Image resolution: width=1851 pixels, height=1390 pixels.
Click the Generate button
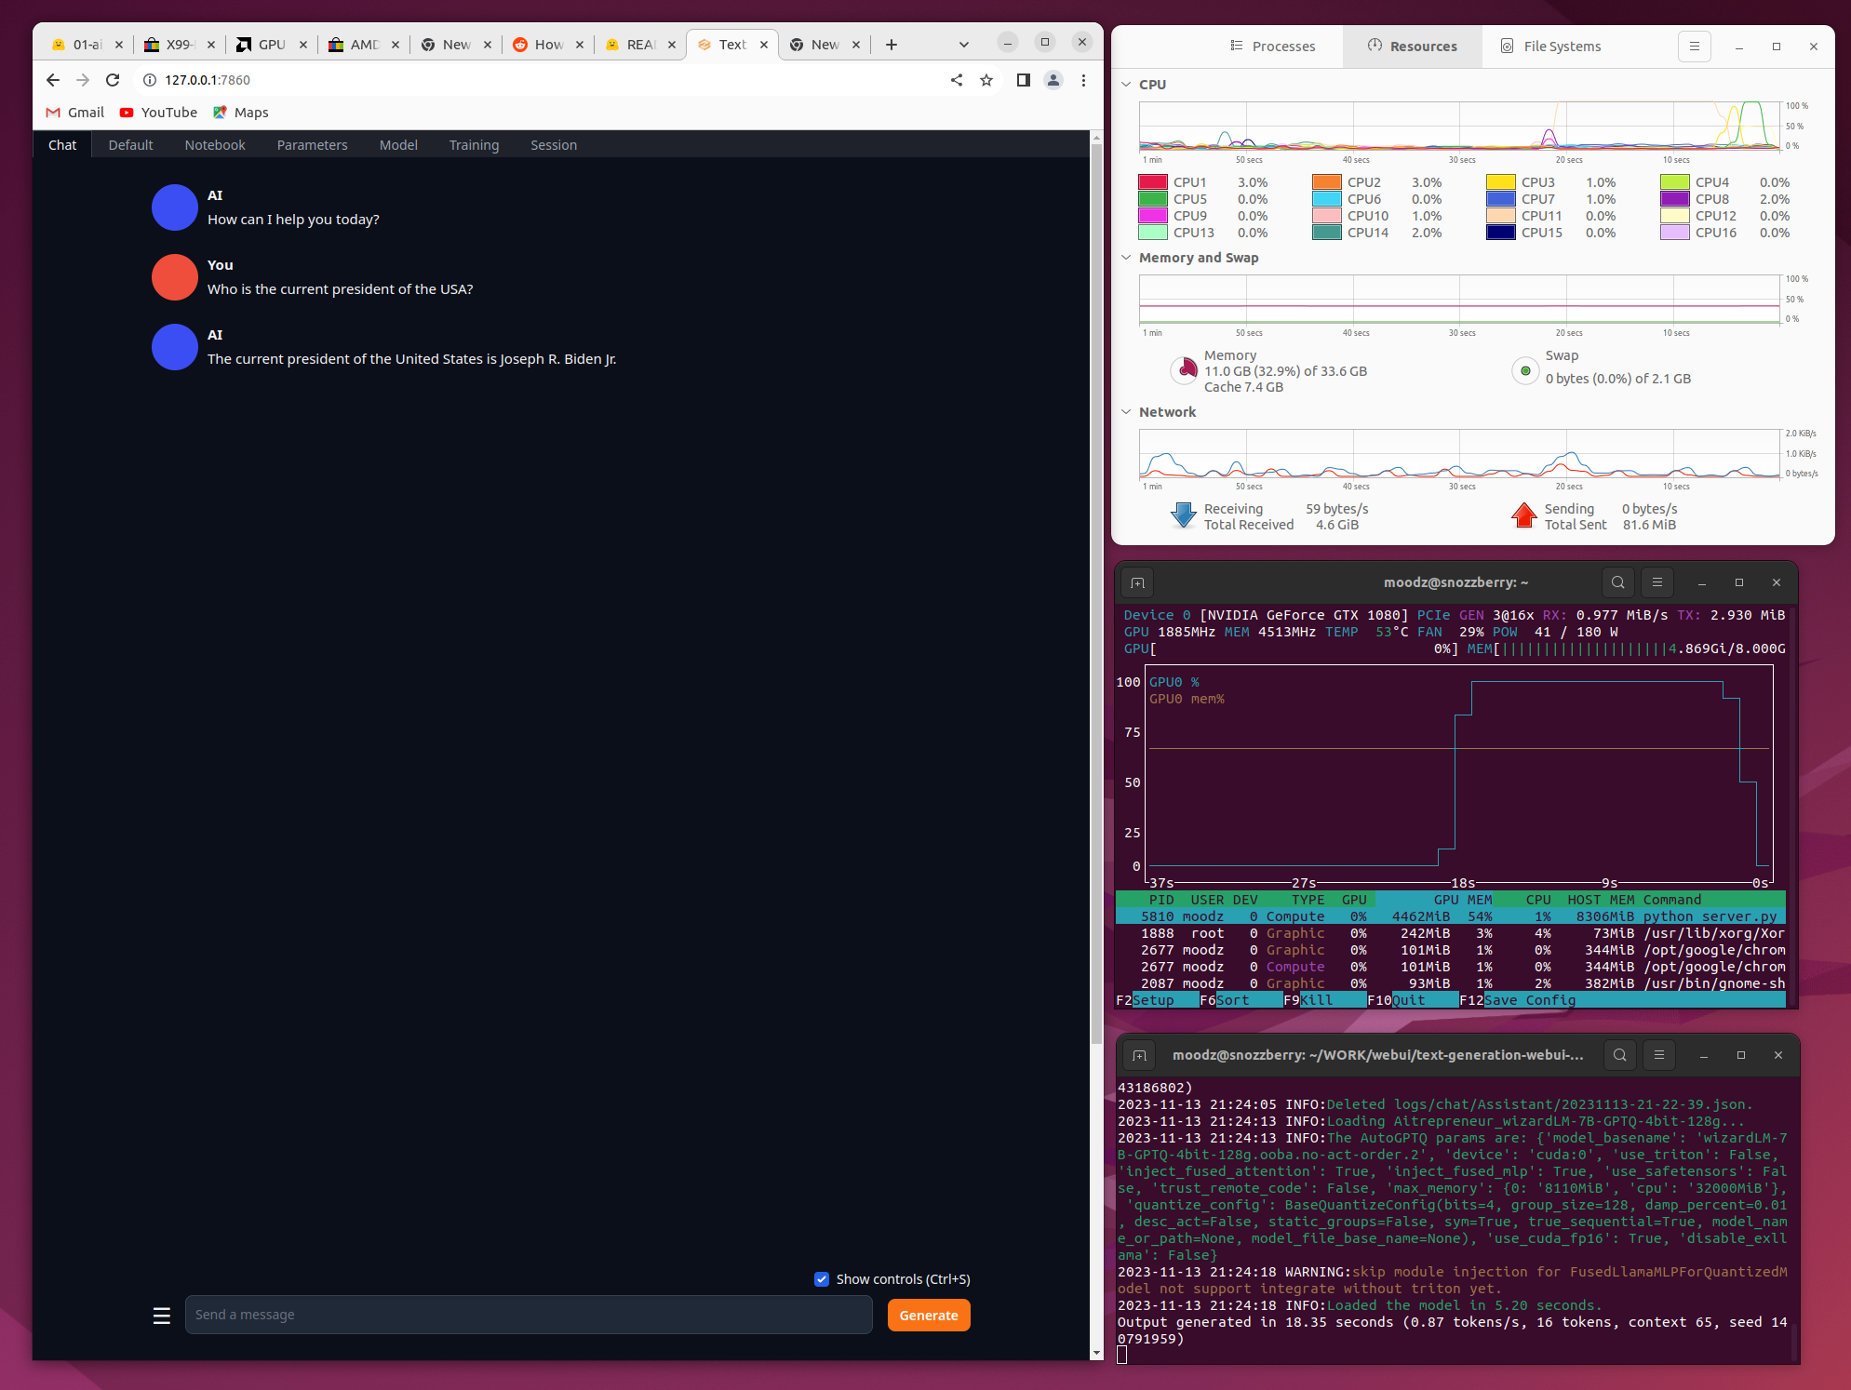tap(928, 1316)
